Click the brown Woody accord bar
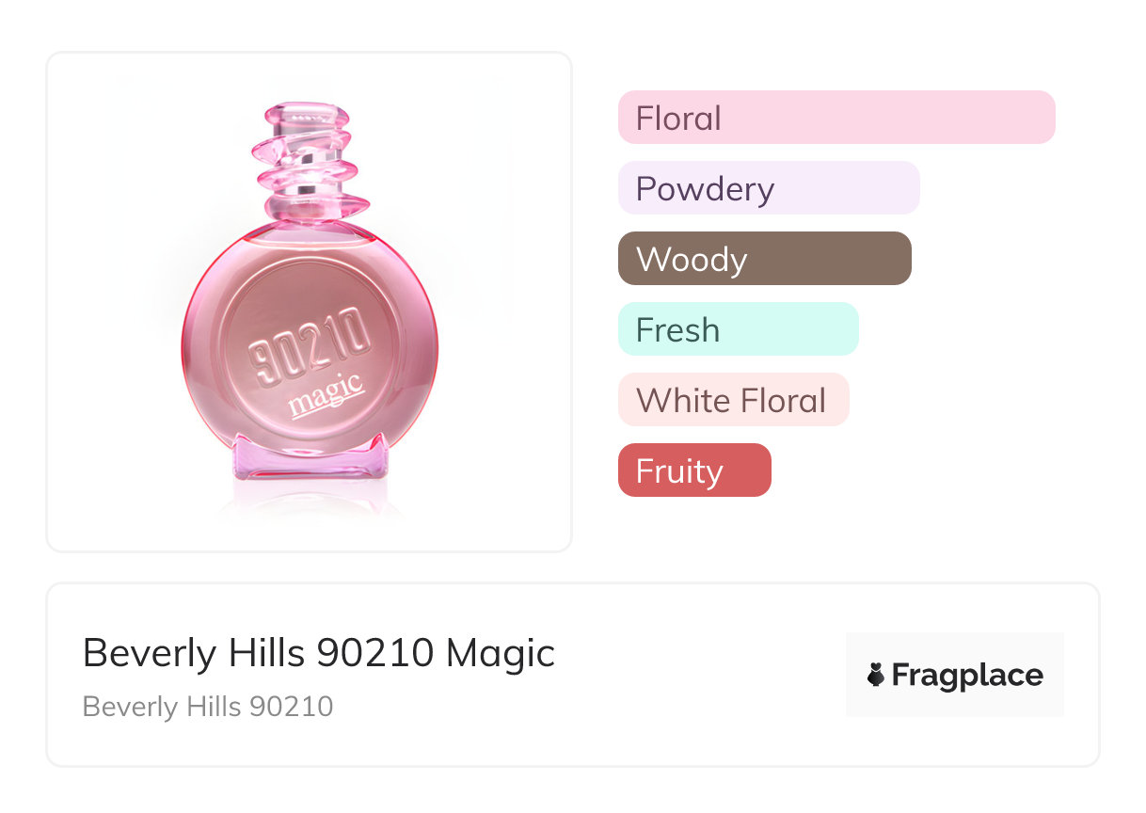1146x813 pixels. [764, 259]
